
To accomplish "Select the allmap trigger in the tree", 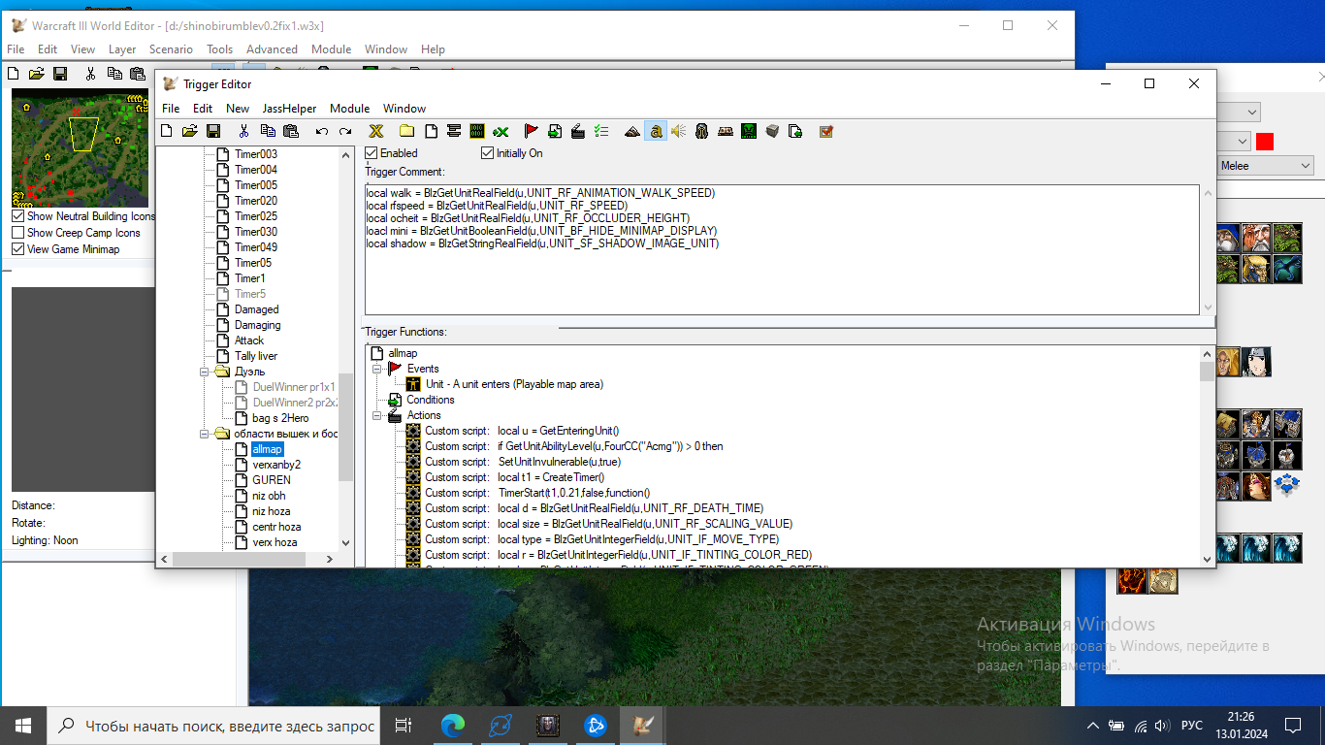I will [267, 449].
